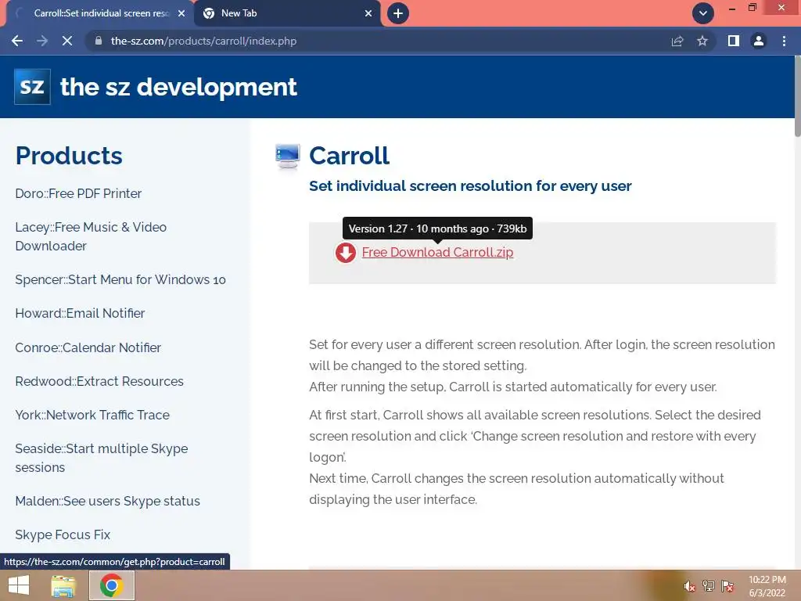Viewport: 801px width, 601px height.
Task: Open Spencer::Start Menu for Windows 10
Action: point(120,279)
